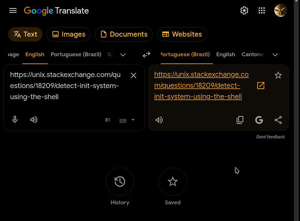Open the main hamburger menu
The height and width of the screenshot is (221, 300).
point(13,11)
